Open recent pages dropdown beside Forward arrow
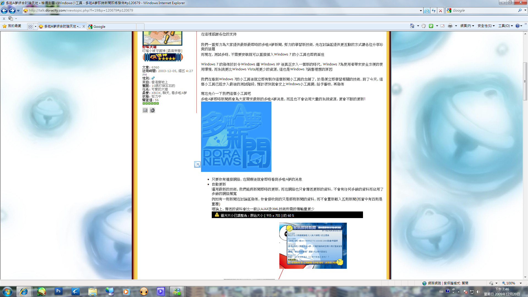528x297 pixels. [18, 11]
